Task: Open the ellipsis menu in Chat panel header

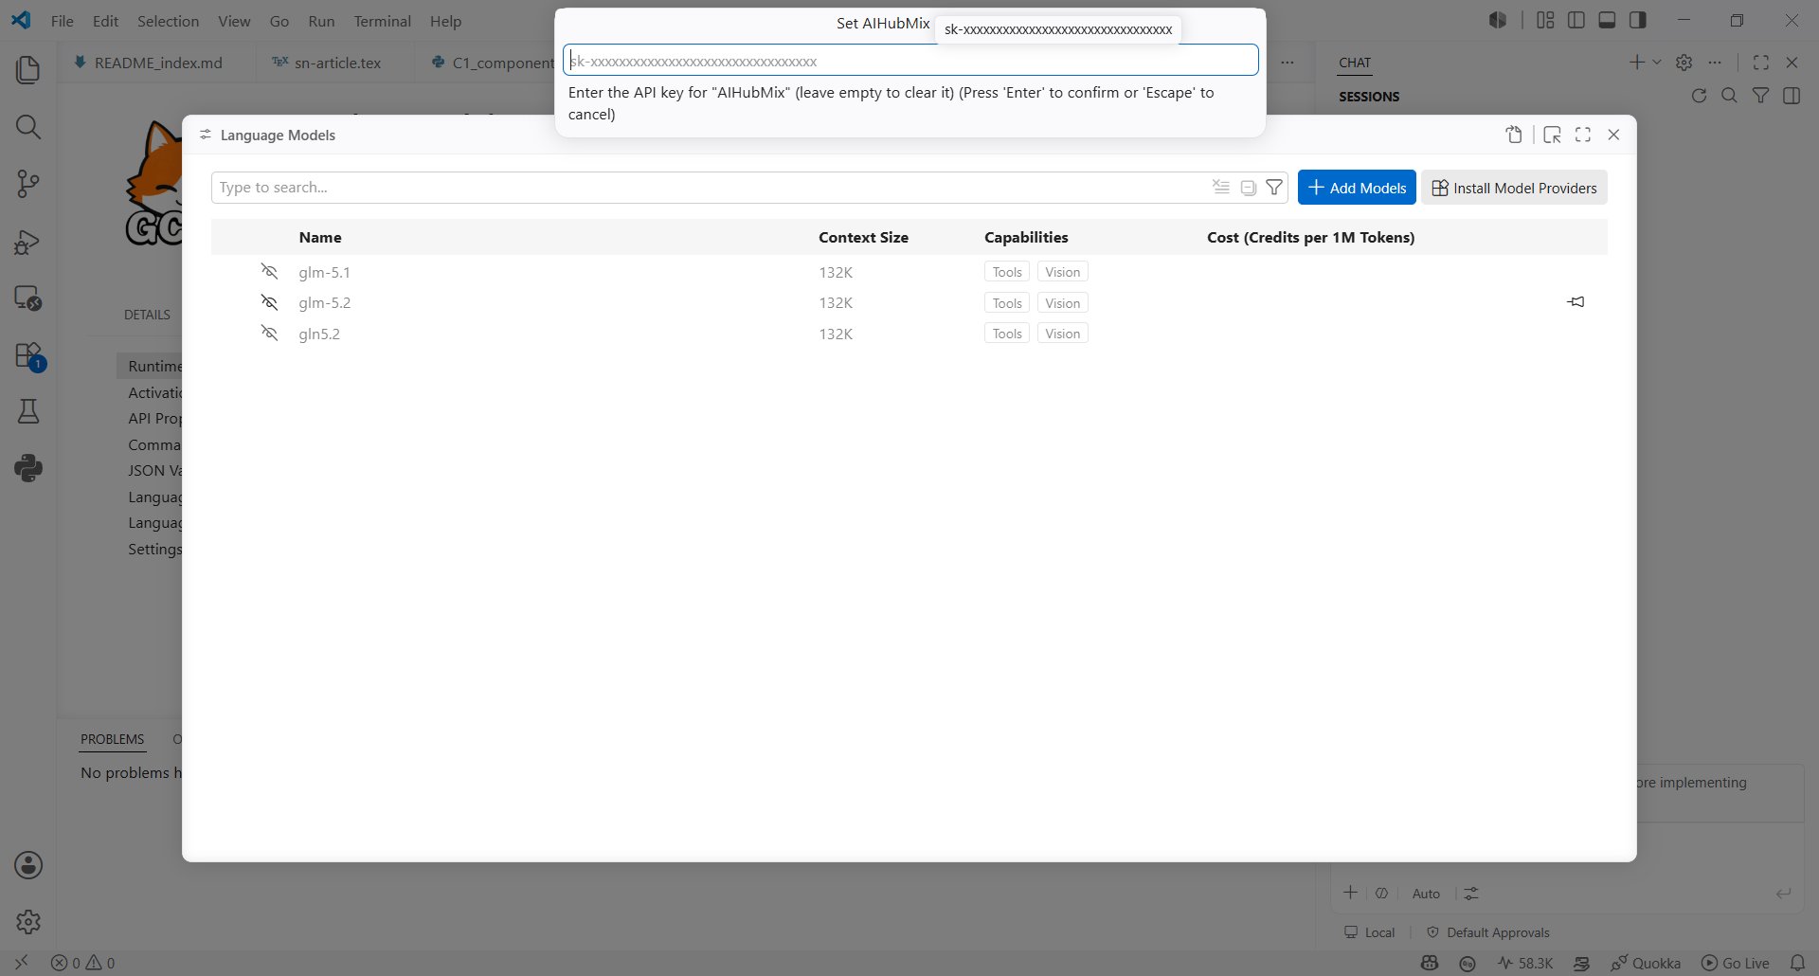Action: tap(1715, 63)
